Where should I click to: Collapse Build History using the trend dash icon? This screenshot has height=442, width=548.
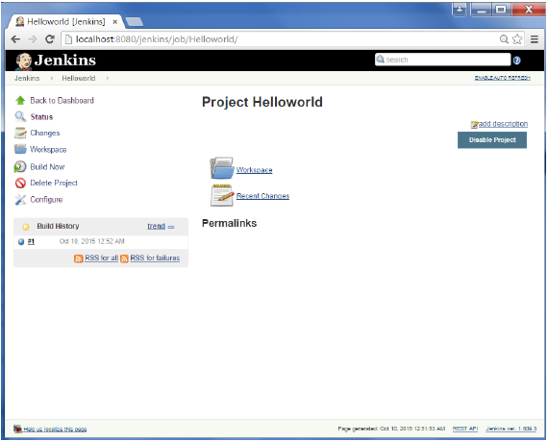[171, 227]
